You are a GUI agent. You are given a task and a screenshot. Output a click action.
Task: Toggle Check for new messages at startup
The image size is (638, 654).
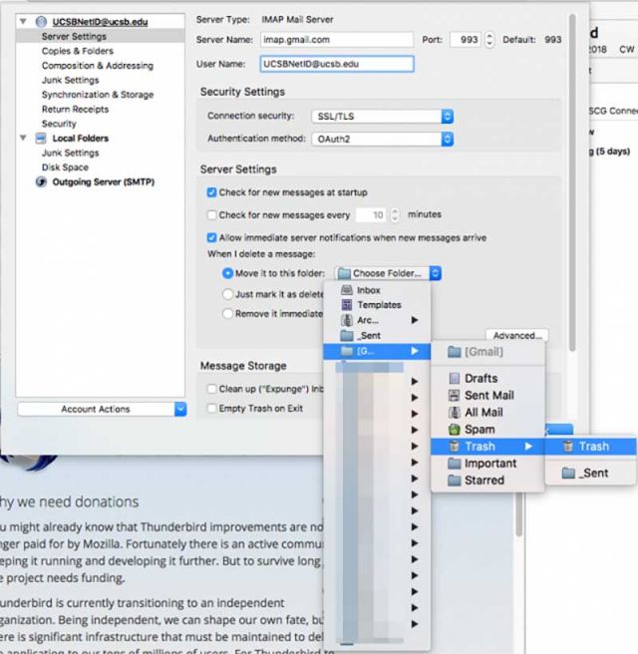[x=211, y=192]
